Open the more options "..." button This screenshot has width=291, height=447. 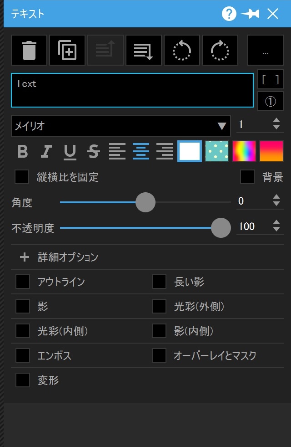point(266,51)
